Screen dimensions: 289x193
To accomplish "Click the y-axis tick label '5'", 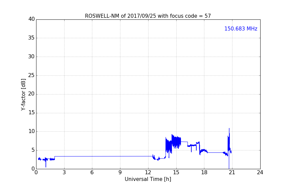I will [x=33, y=150].
